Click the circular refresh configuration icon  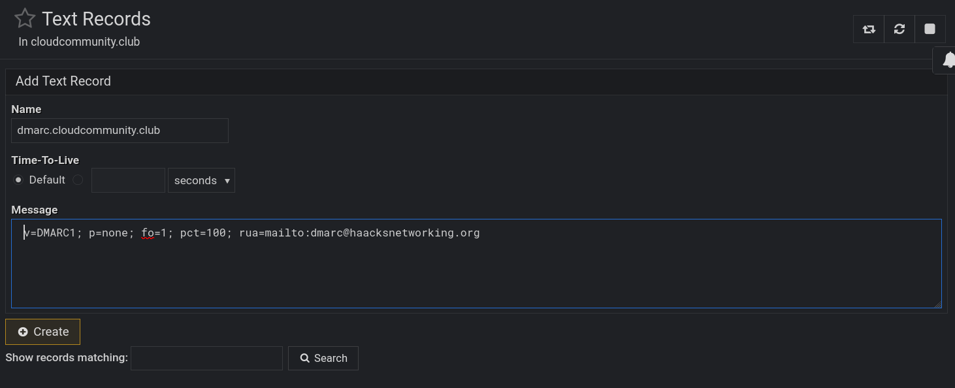pyautogui.click(x=899, y=29)
